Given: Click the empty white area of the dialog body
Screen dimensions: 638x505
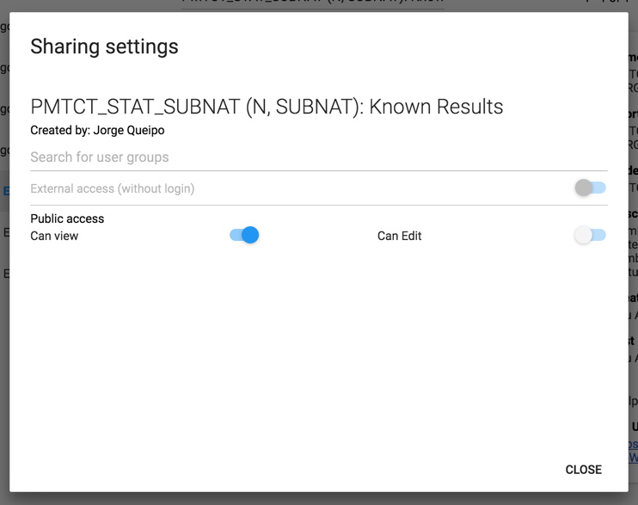Looking at the screenshot, I should click(x=318, y=361).
